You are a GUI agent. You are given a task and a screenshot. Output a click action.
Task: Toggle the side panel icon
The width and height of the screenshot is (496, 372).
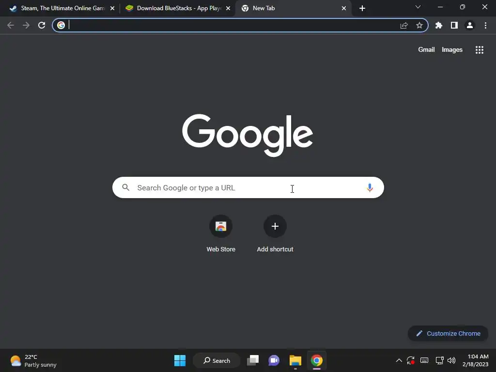click(454, 25)
